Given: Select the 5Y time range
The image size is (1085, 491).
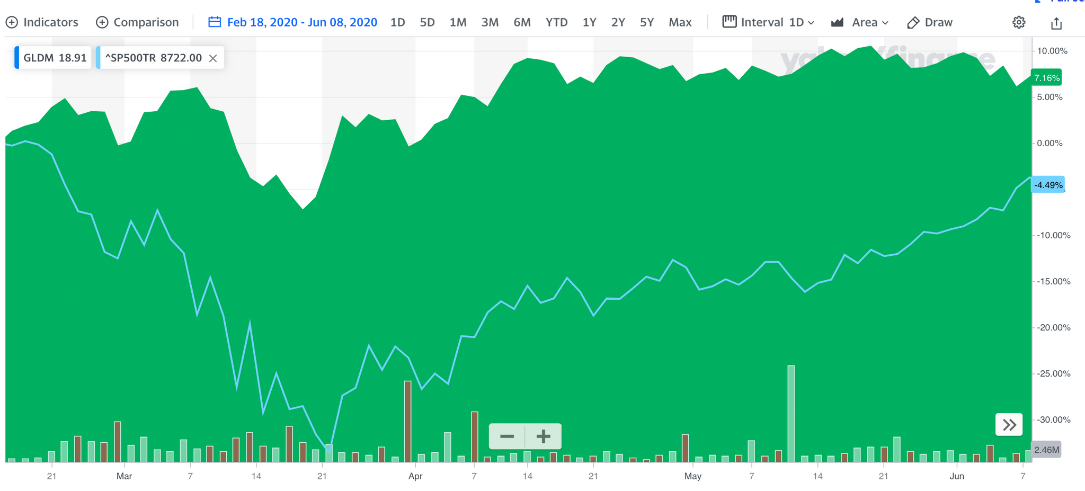Looking at the screenshot, I should pos(647,22).
